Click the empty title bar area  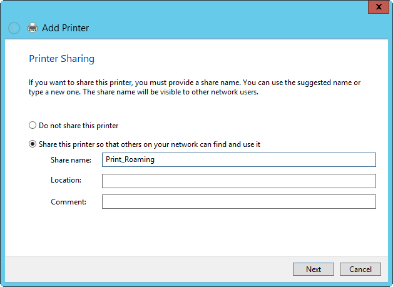[188, 8]
